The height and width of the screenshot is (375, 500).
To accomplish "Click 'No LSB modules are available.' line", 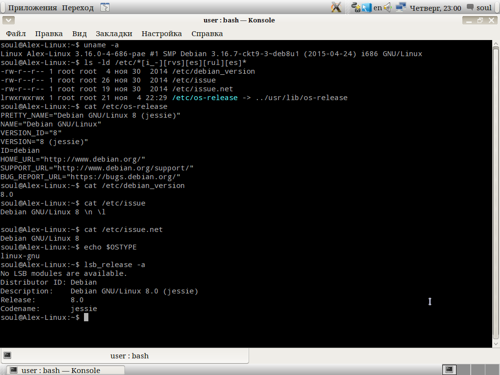I will [64, 273].
